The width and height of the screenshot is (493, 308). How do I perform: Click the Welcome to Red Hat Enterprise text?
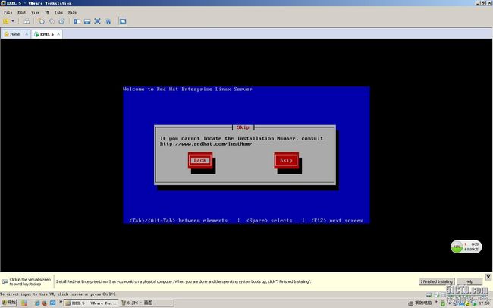coord(187,89)
